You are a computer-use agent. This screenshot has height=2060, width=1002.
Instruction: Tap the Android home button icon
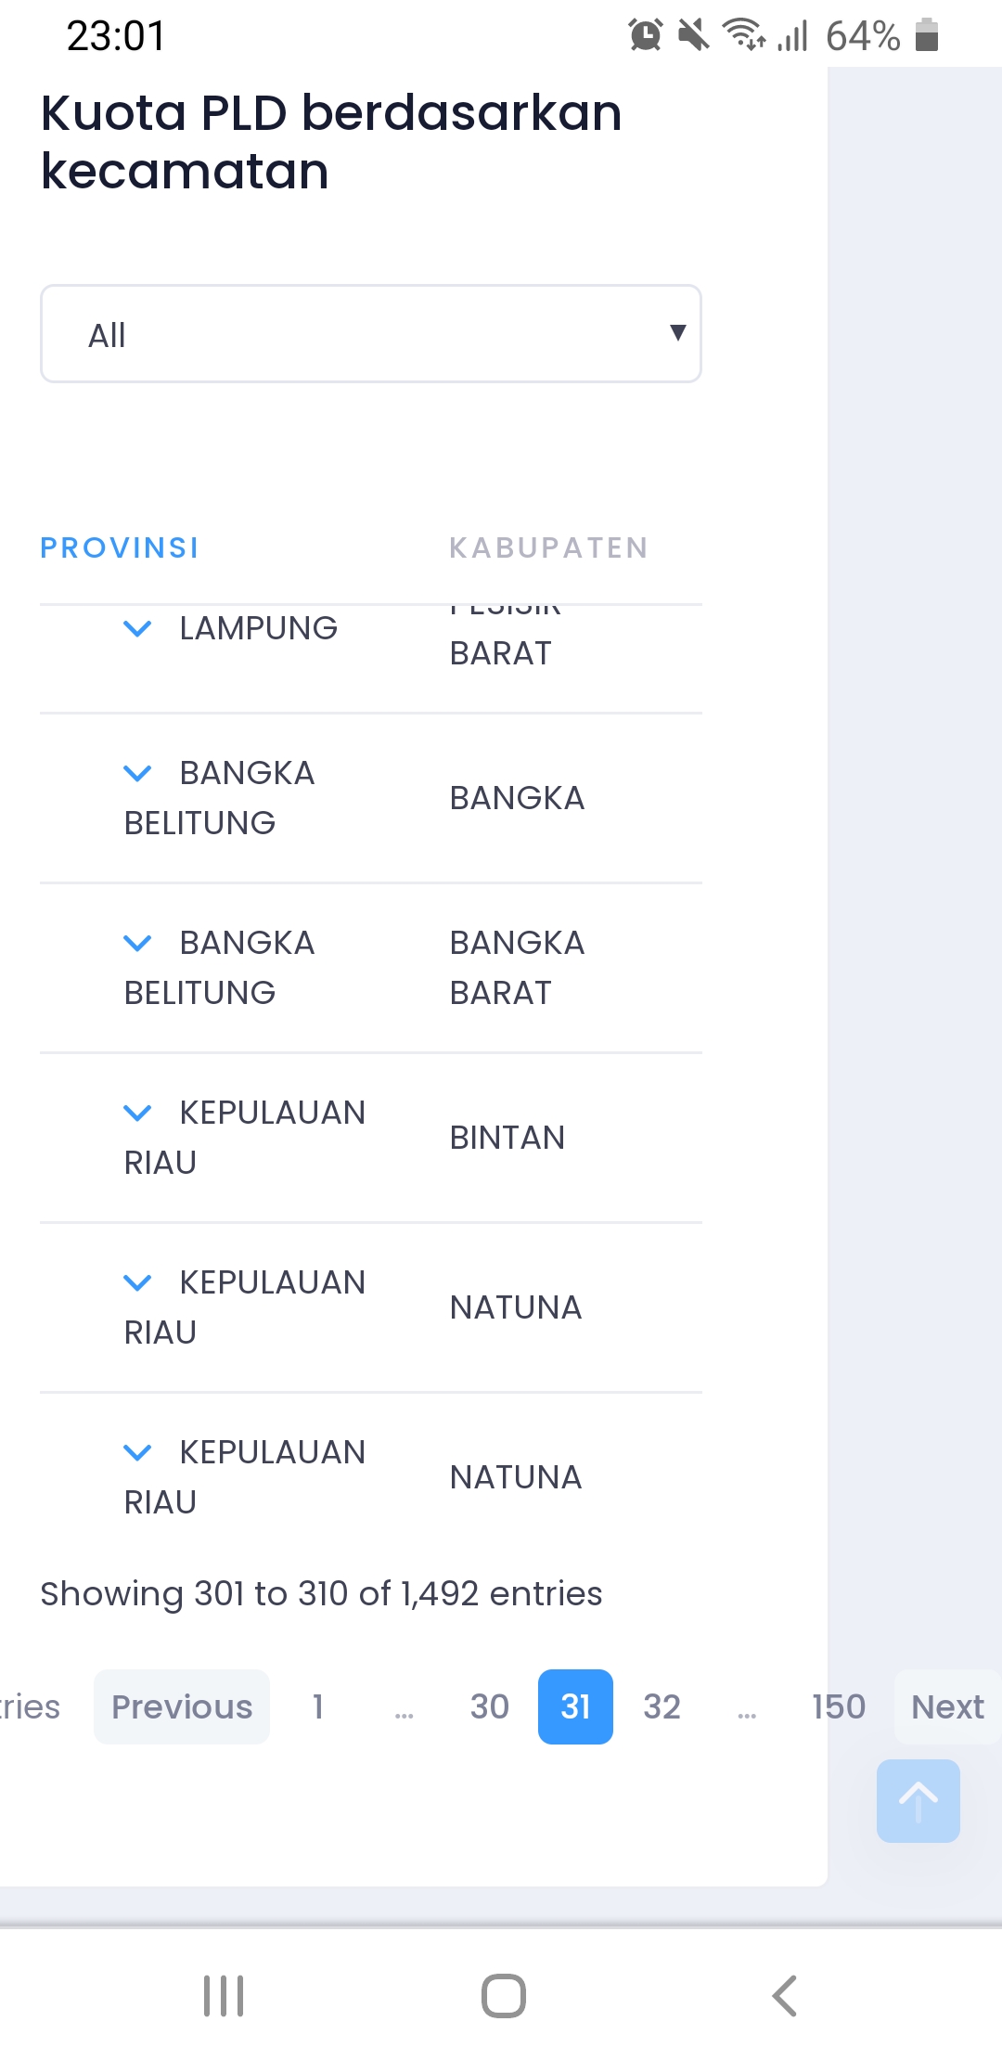point(503,1995)
